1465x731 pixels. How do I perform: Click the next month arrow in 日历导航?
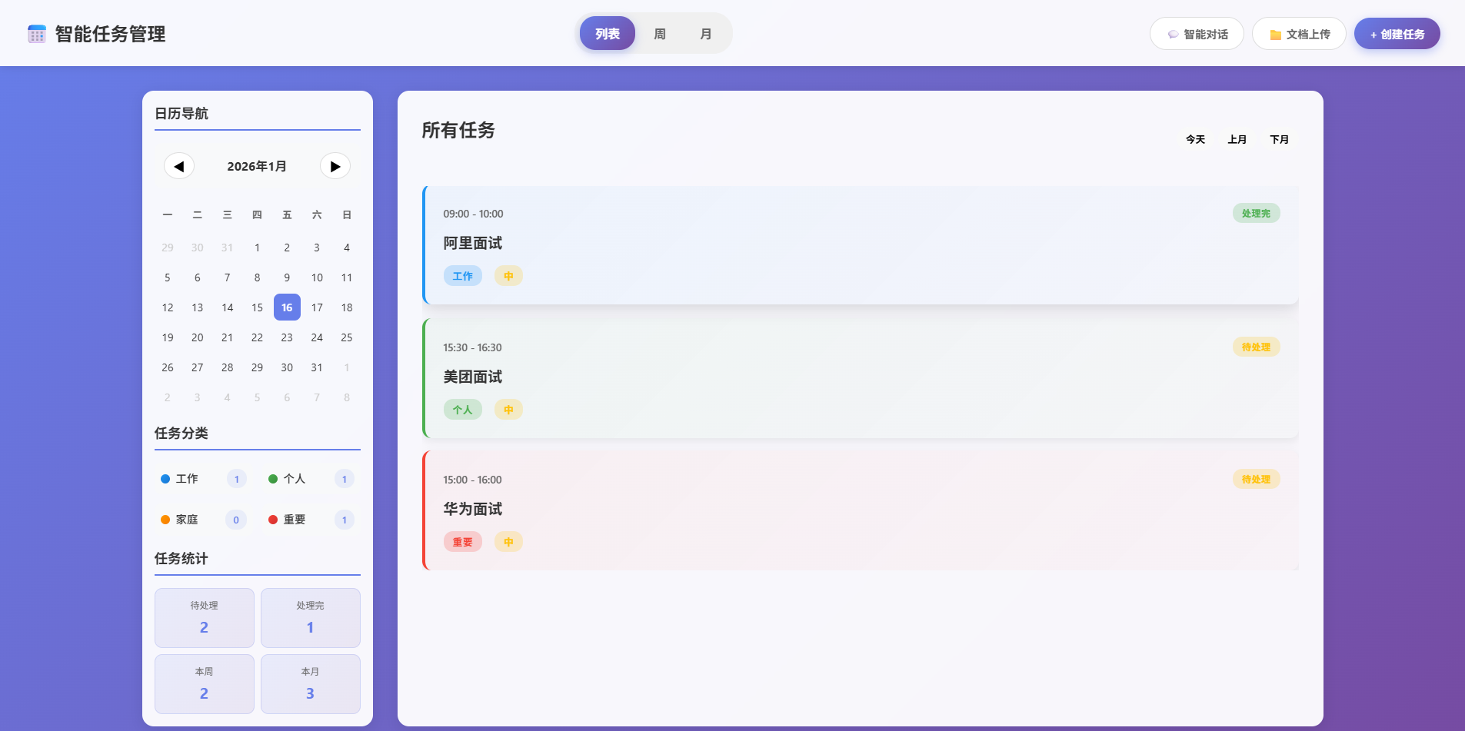click(335, 166)
